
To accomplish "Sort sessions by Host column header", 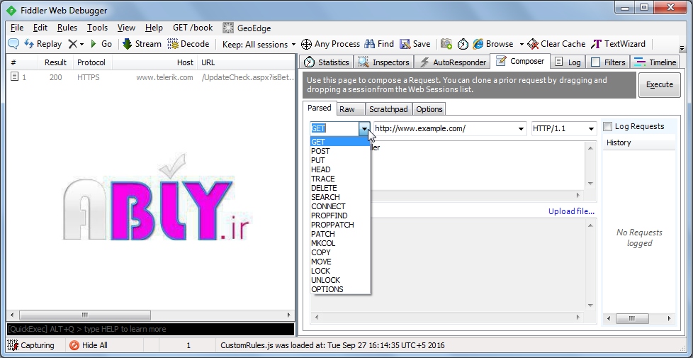I will tap(154, 62).
